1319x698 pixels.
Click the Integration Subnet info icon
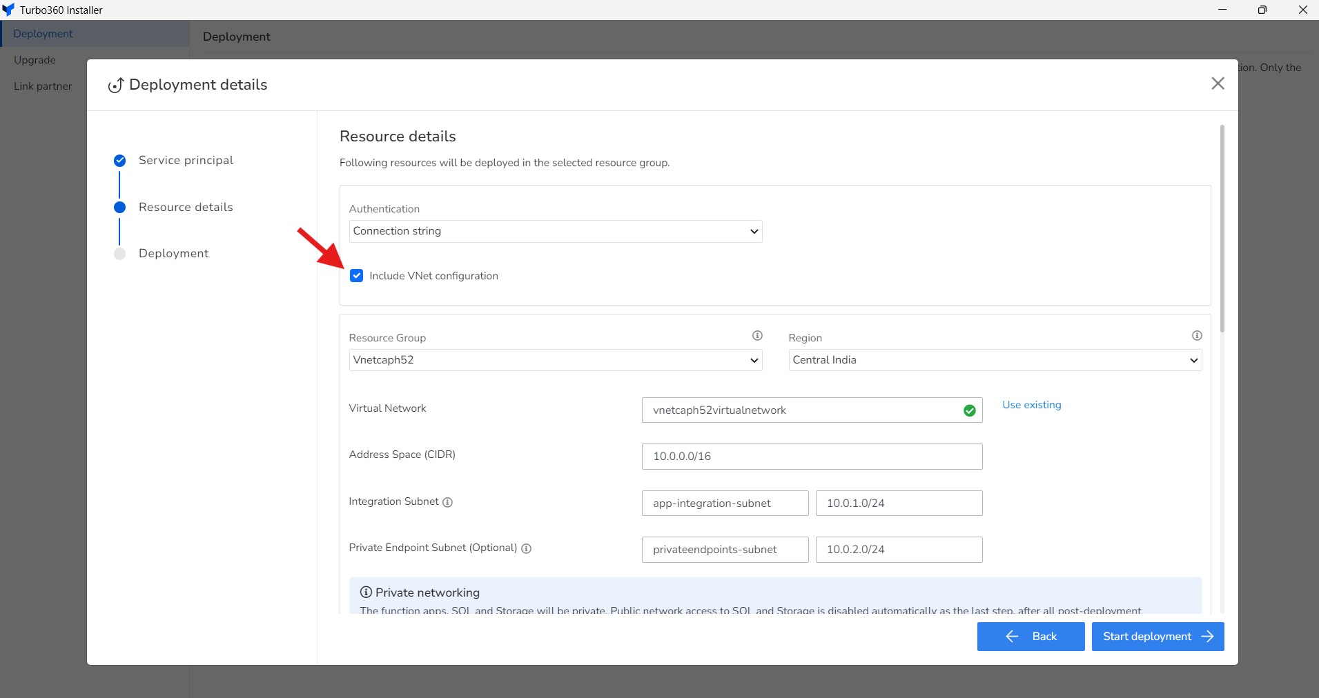tap(447, 502)
